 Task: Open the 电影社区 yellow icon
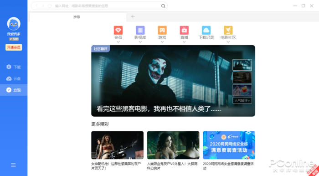click(x=228, y=30)
